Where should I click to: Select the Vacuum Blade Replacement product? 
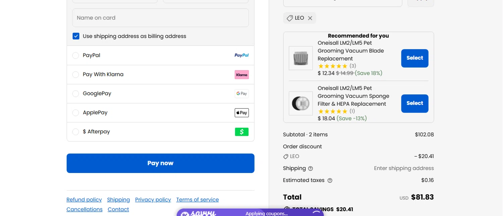point(414,58)
